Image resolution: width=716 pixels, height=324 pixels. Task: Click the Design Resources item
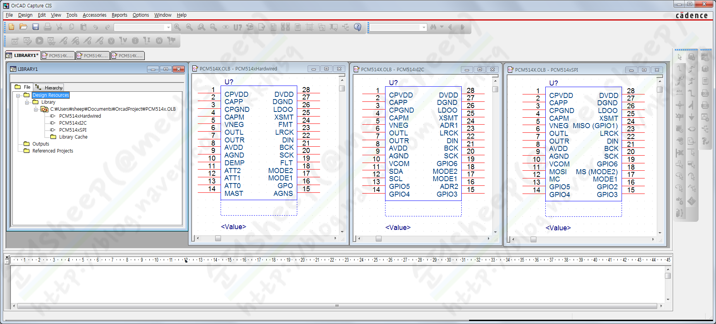pos(51,95)
